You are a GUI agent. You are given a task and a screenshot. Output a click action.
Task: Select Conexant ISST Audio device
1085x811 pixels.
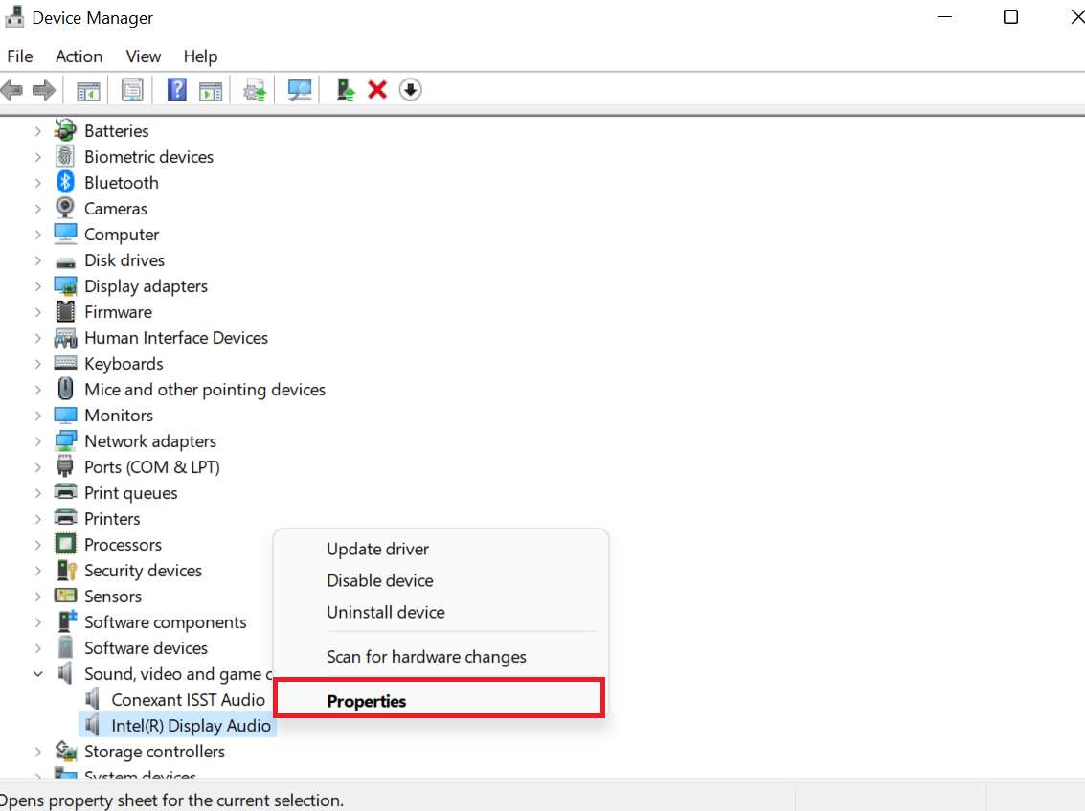pyautogui.click(x=188, y=700)
